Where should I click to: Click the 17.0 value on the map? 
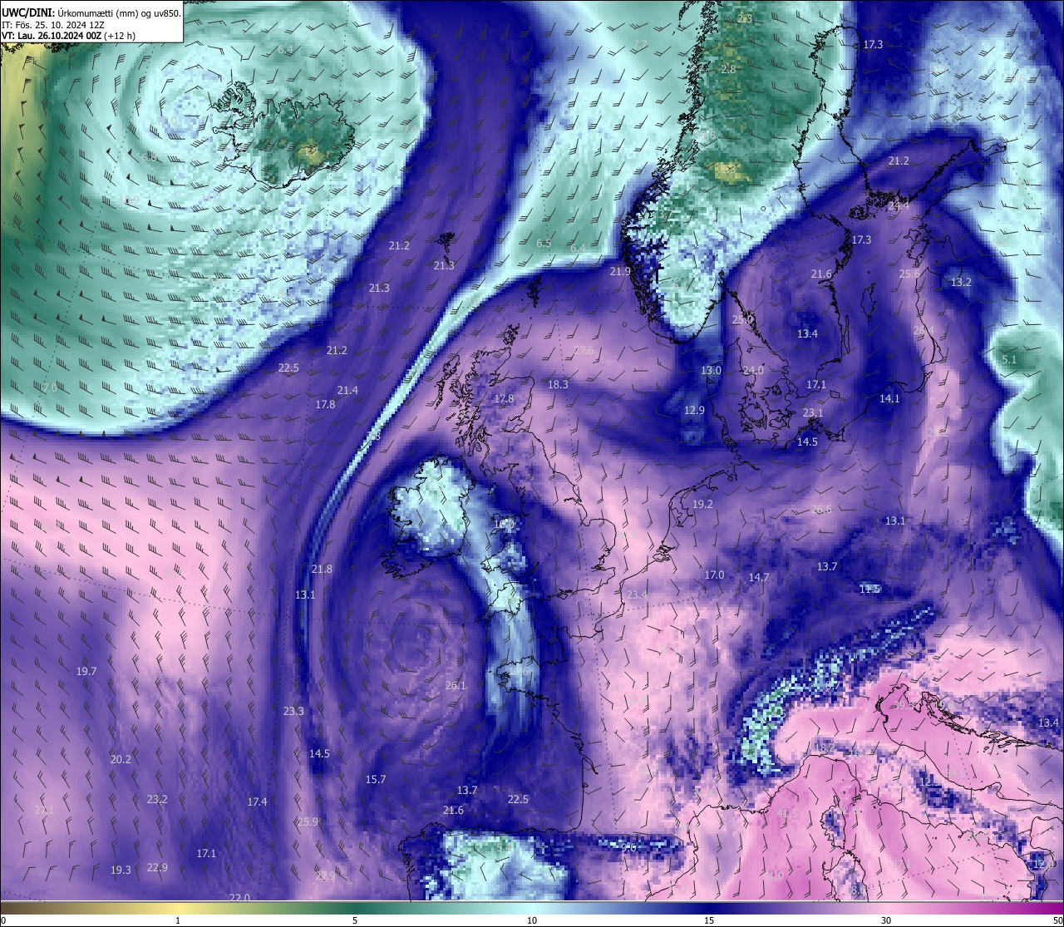click(x=714, y=574)
